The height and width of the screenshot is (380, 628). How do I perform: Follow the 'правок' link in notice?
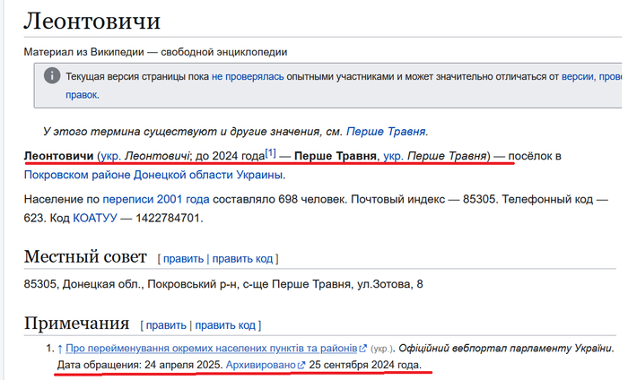point(82,95)
